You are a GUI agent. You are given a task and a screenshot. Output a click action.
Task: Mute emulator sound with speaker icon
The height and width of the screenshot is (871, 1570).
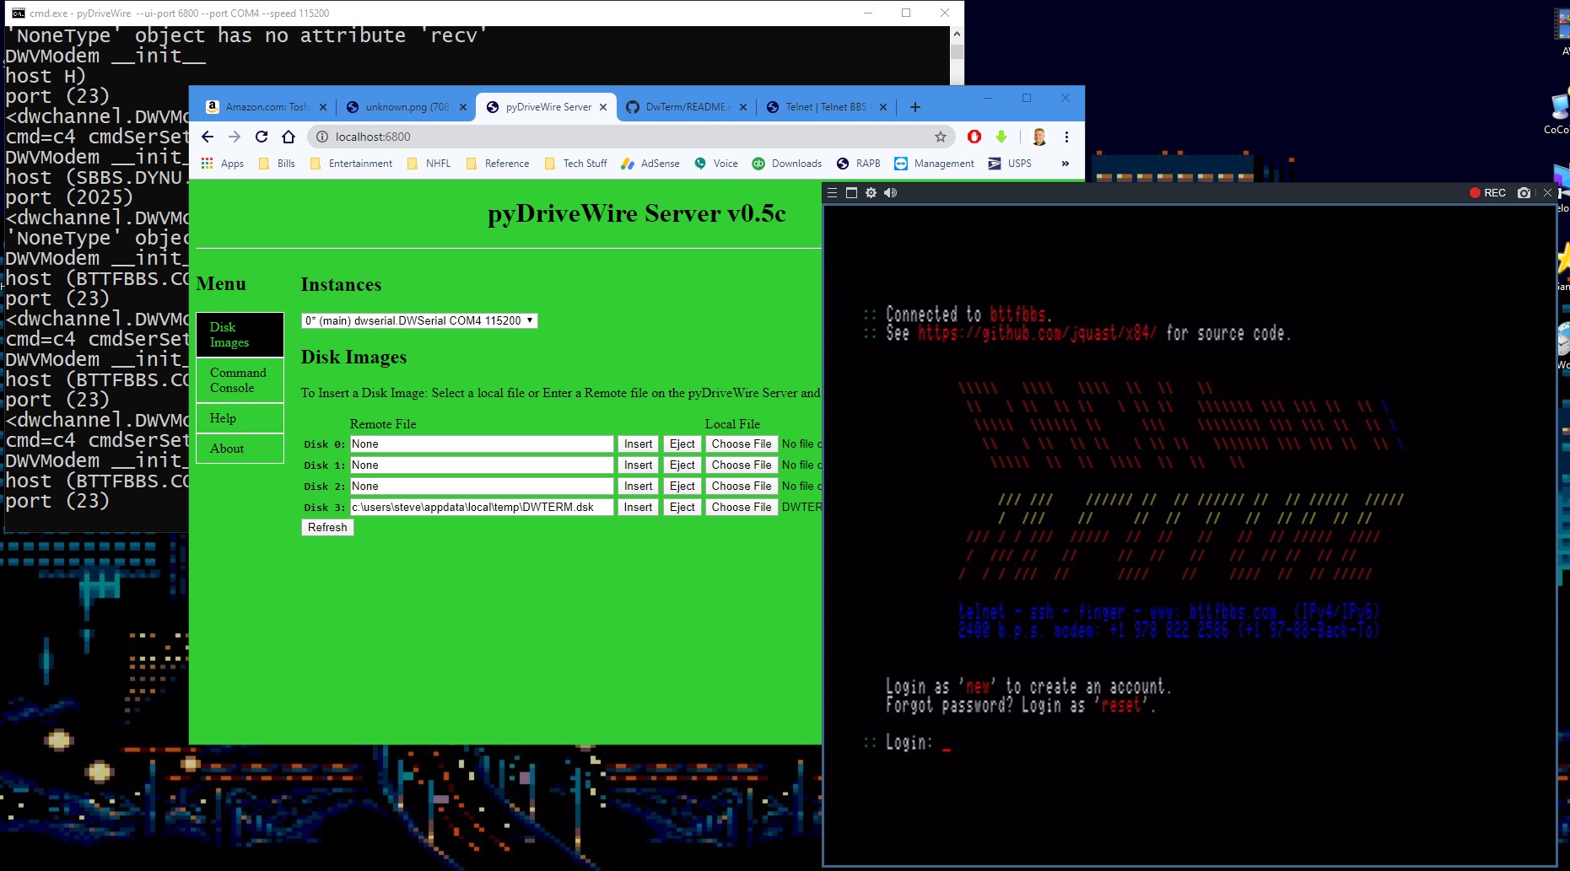tap(890, 193)
